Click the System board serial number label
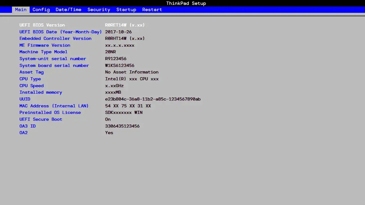 tap(54, 65)
